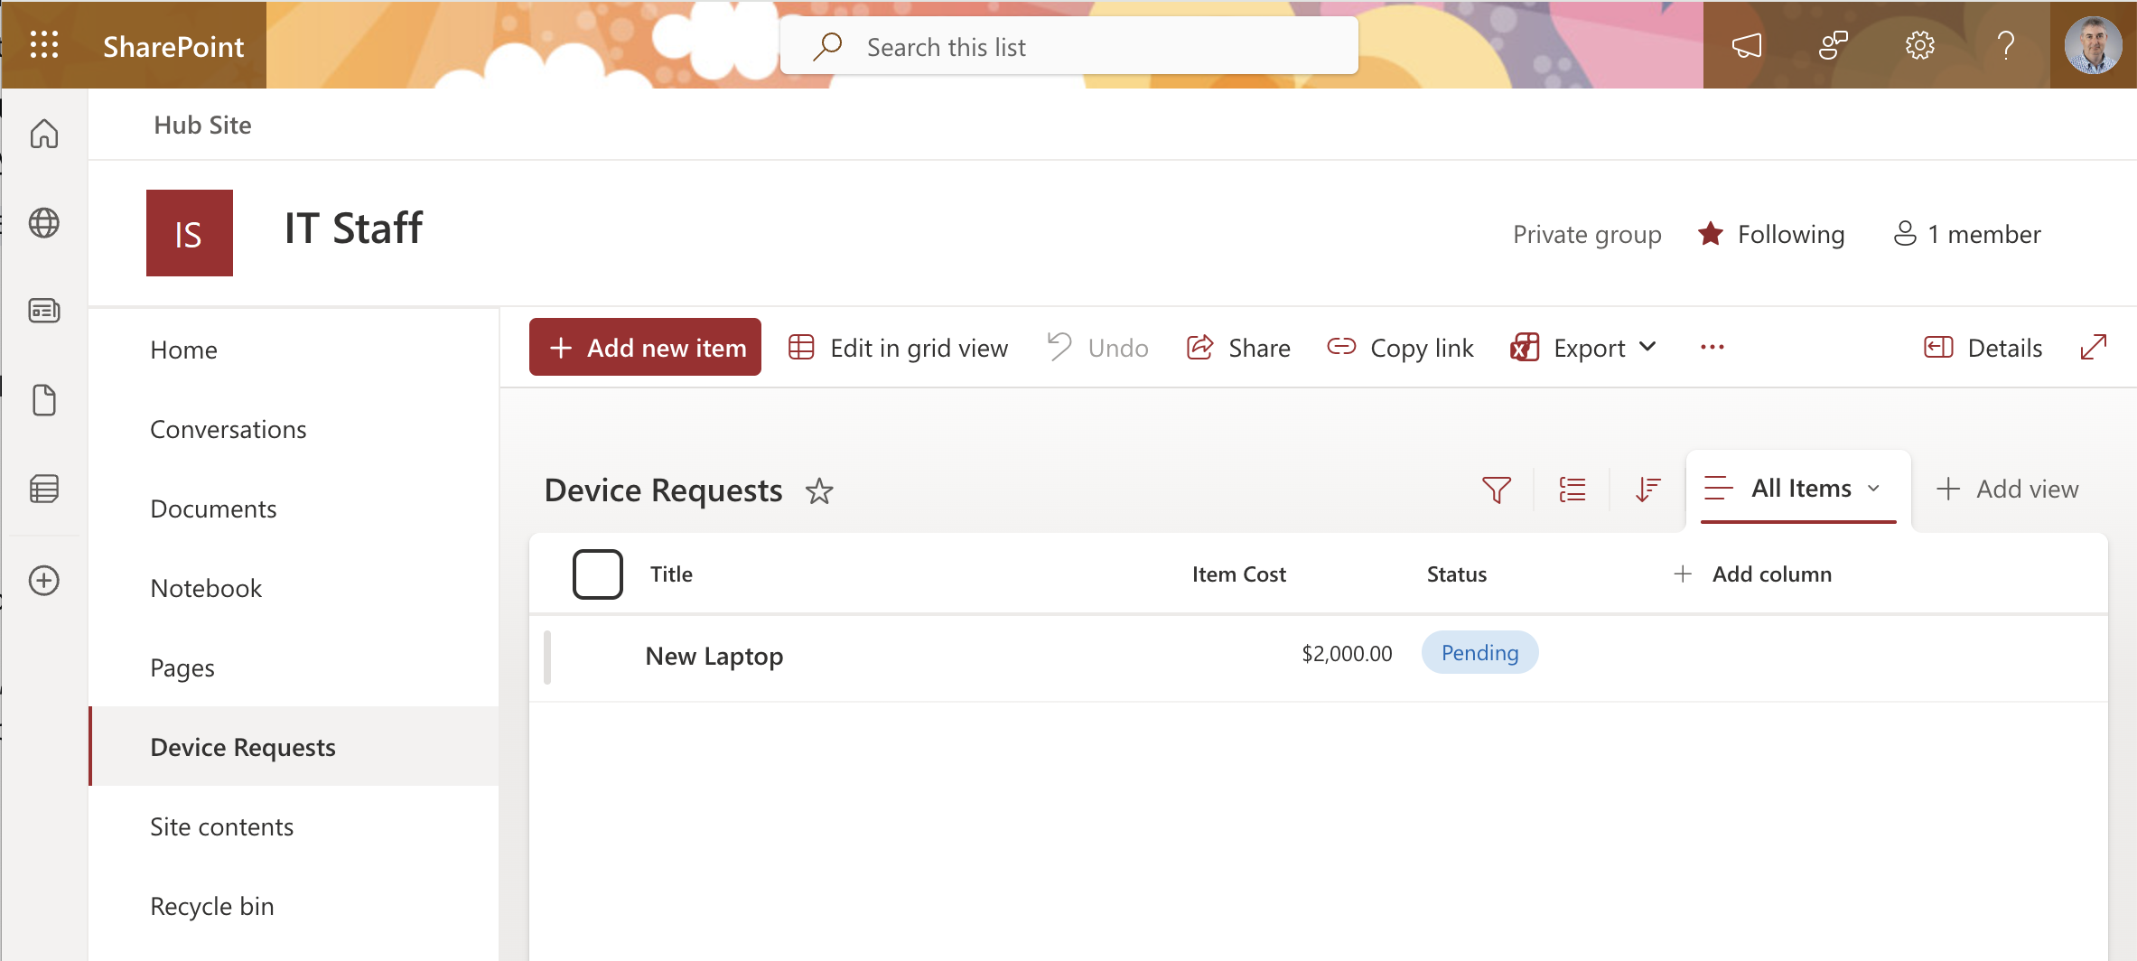Open the Settings gear icon
The height and width of the screenshot is (961, 2137).
click(x=1919, y=45)
